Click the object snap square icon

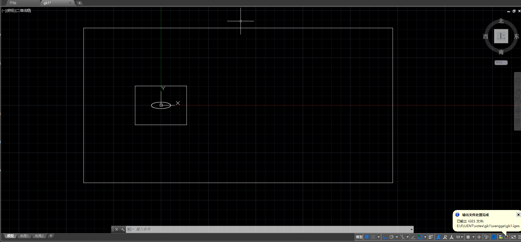[420, 237]
